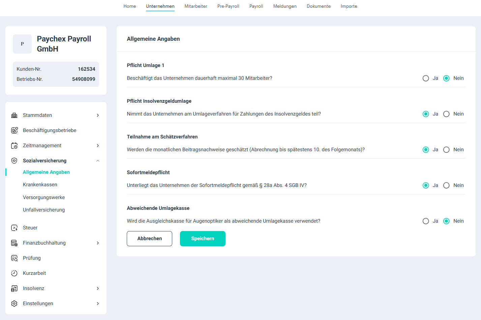Expand the Stammdaten chevron
The height and width of the screenshot is (320, 481).
[x=98, y=115]
